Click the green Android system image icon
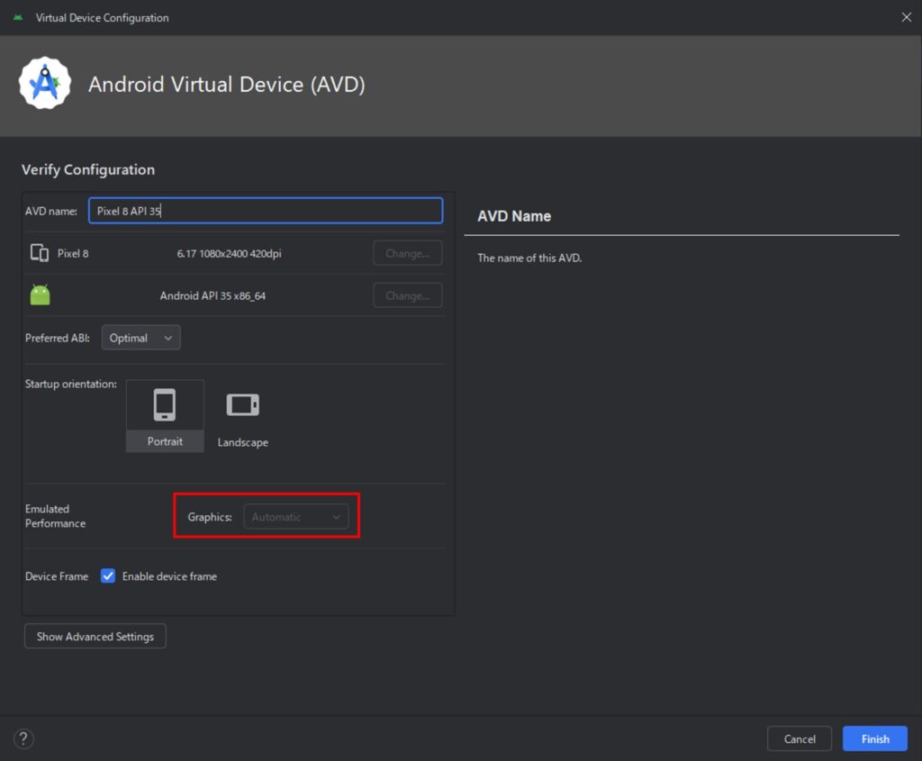The width and height of the screenshot is (922, 761). coord(40,295)
